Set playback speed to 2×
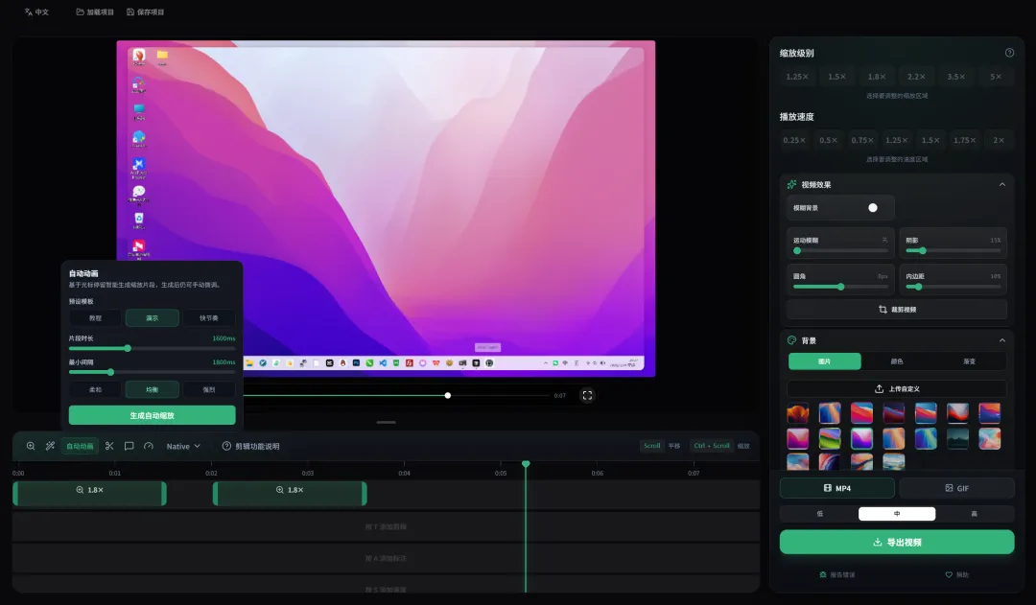This screenshot has width=1036, height=605. click(x=999, y=140)
